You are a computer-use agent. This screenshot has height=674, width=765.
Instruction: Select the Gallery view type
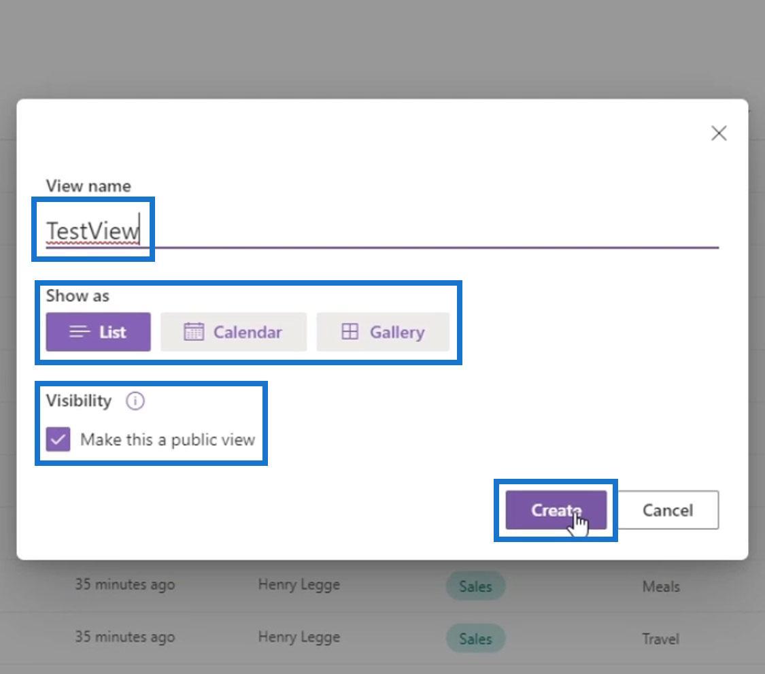pos(383,332)
